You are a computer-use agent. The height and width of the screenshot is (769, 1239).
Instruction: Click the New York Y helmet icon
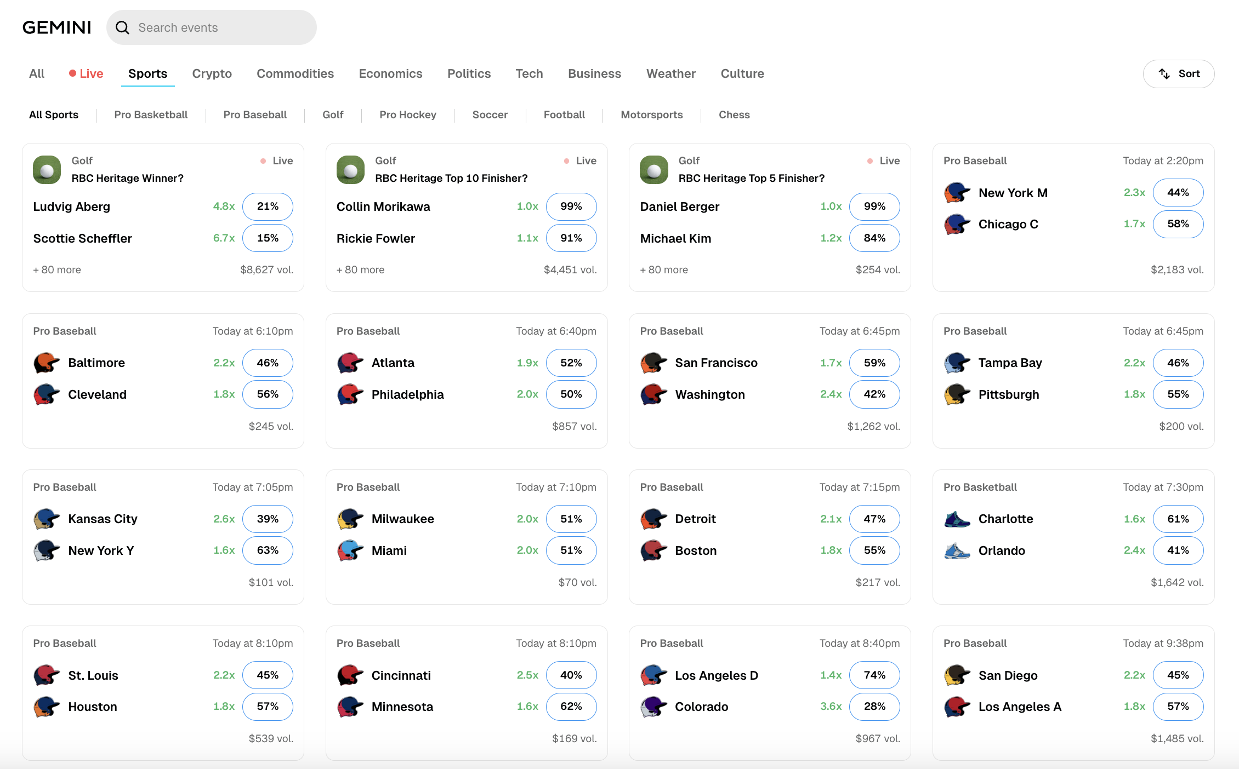point(47,550)
